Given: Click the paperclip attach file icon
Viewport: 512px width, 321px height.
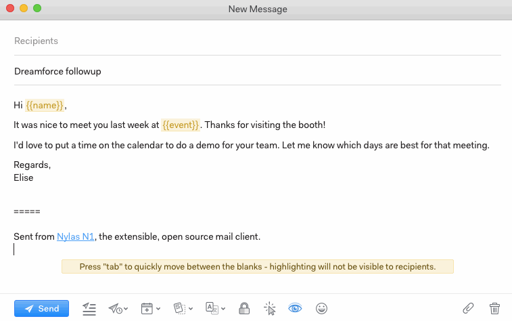Looking at the screenshot, I should 468,308.
